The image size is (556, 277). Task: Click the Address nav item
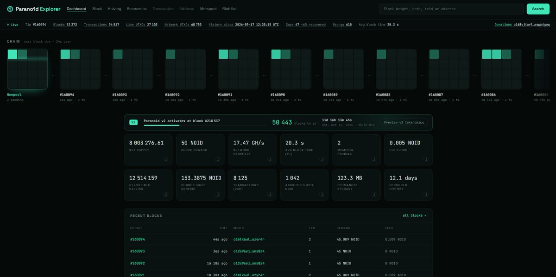click(x=187, y=9)
